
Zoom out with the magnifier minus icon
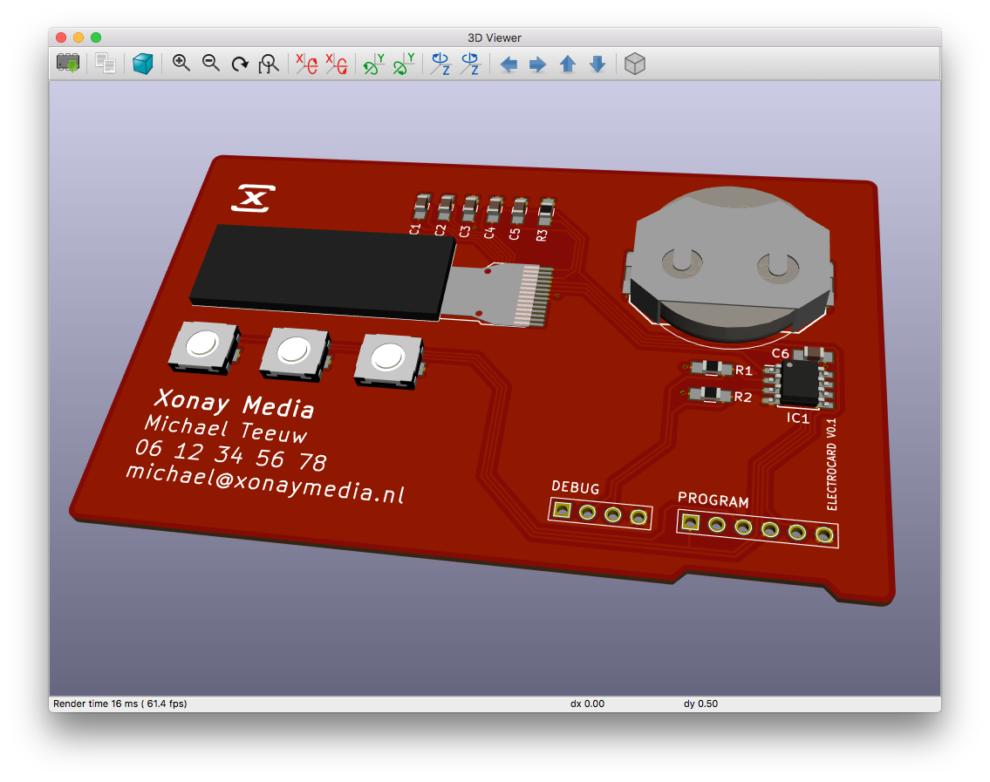211,64
